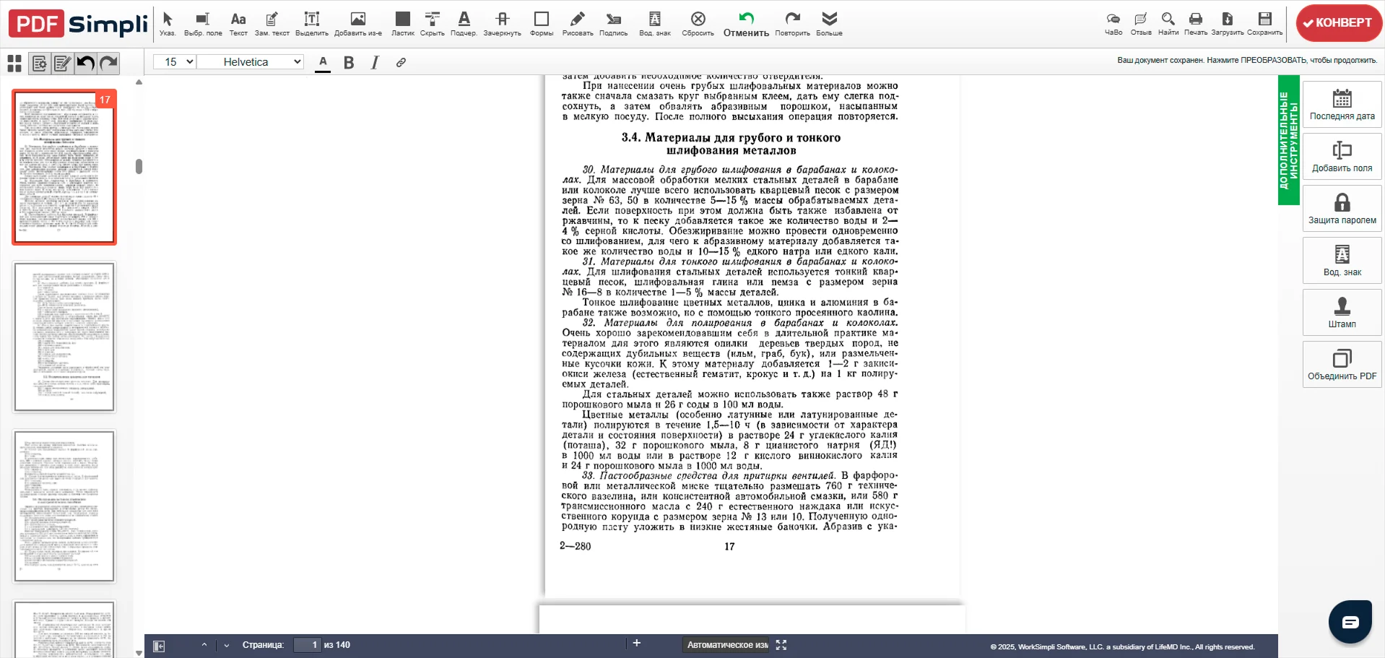This screenshot has height=658, width=1385.
Task: Choose the Выбр. поле field selector tool
Action: click(203, 23)
